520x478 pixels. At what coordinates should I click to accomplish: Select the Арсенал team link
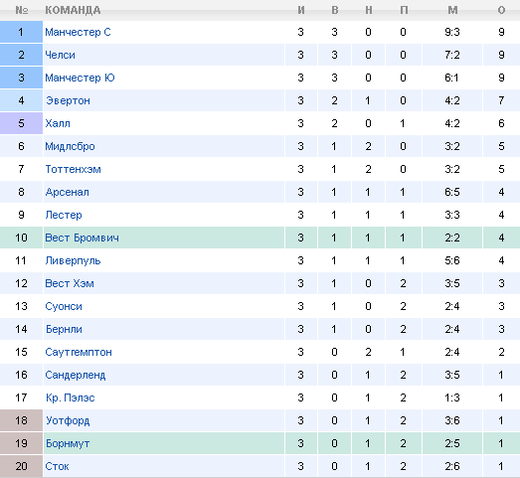click(68, 192)
